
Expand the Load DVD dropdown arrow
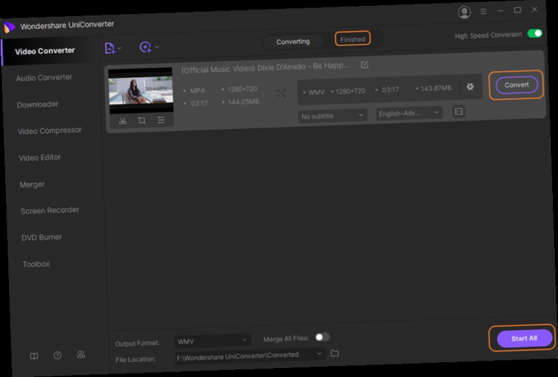pyautogui.click(x=157, y=47)
